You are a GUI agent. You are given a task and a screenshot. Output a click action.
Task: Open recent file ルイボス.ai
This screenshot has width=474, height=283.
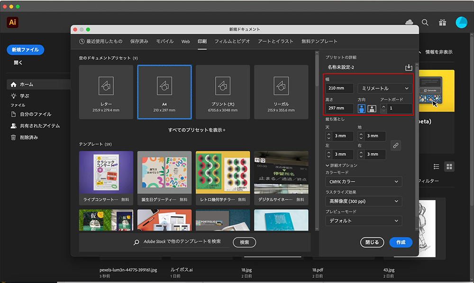point(182,270)
